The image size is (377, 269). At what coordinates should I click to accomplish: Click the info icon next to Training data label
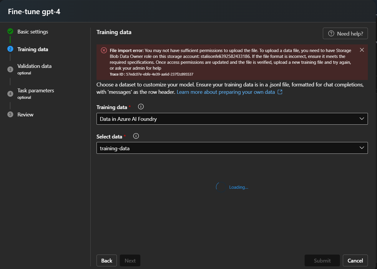point(141,107)
